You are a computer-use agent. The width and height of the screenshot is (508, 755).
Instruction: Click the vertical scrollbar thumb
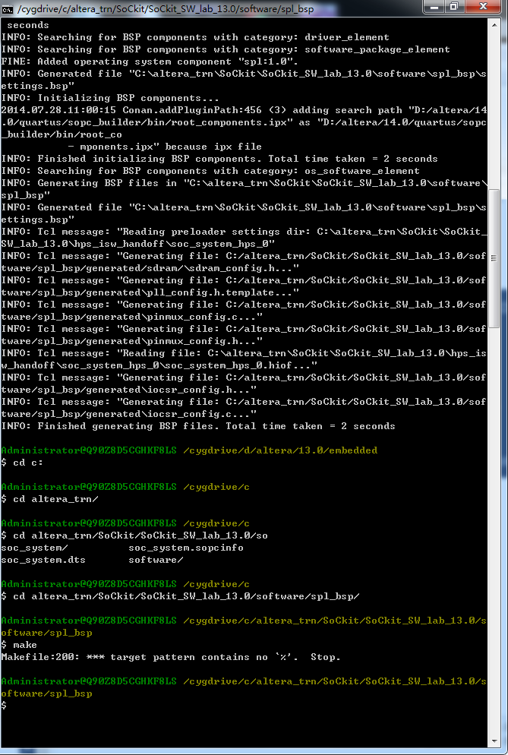pyautogui.click(x=494, y=258)
